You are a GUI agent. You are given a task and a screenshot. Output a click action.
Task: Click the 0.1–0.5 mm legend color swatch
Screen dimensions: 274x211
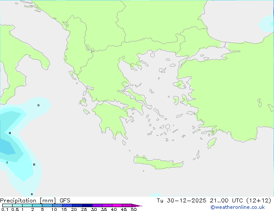[7, 205]
